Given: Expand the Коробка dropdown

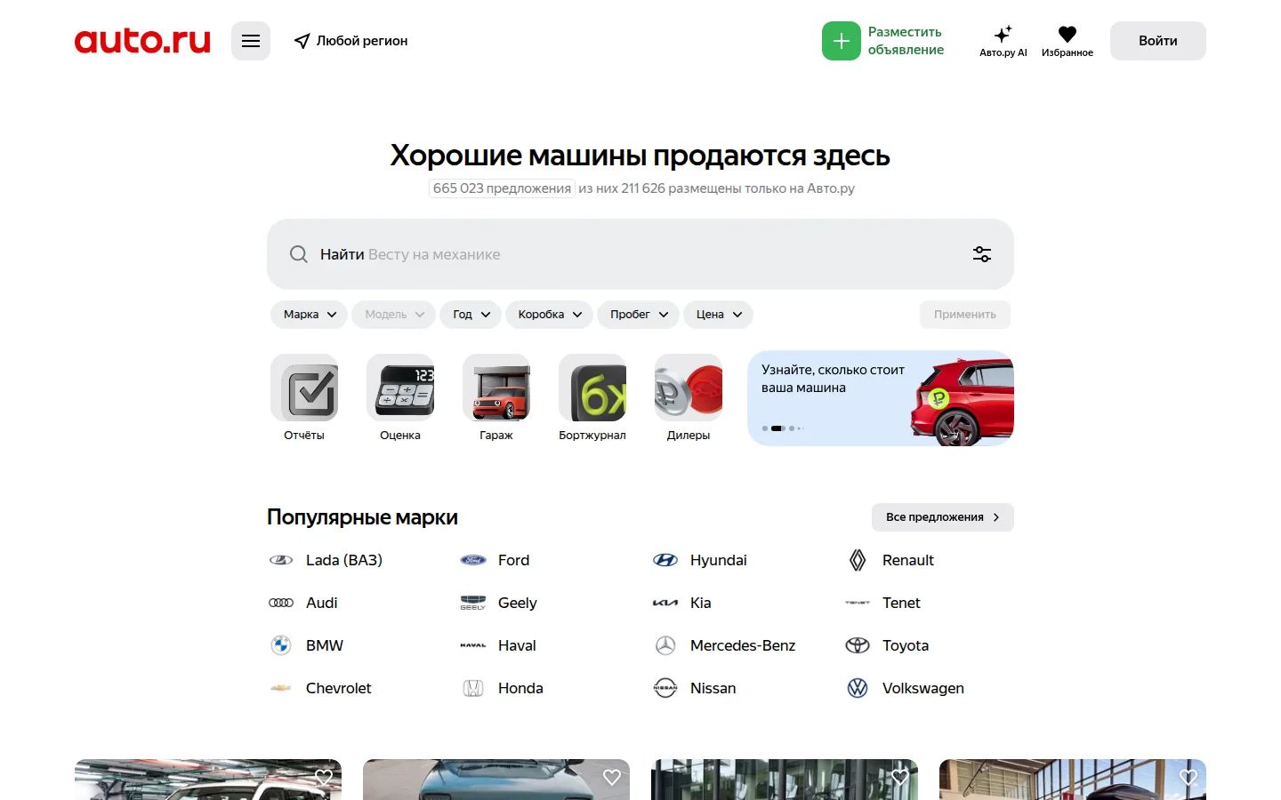Looking at the screenshot, I should tap(550, 315).
